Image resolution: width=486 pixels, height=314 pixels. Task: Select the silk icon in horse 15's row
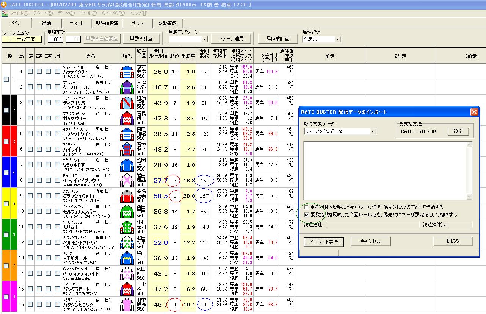point(127,289)
